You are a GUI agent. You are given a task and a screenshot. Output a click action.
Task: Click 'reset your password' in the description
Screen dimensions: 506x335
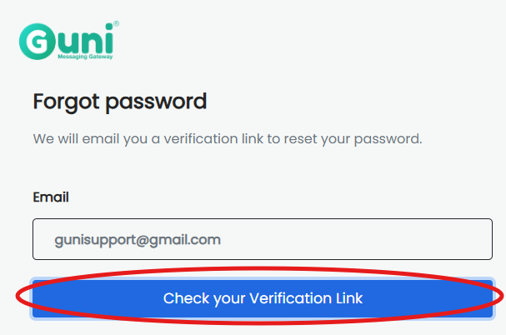point(353,139)
